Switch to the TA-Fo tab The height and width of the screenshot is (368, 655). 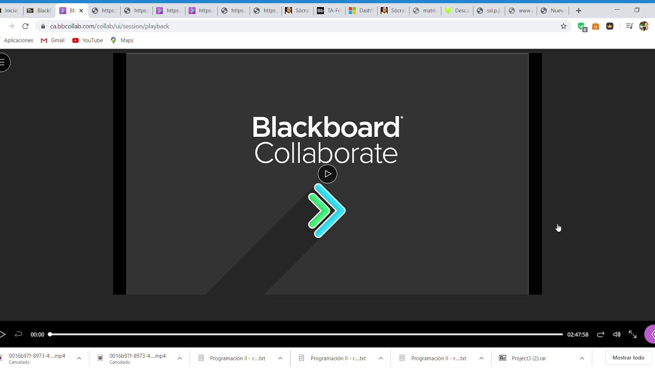(329, 10)
